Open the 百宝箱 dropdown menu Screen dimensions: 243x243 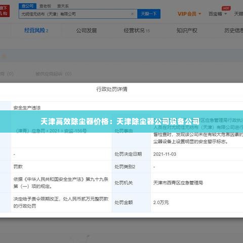[x=218, y=14]
